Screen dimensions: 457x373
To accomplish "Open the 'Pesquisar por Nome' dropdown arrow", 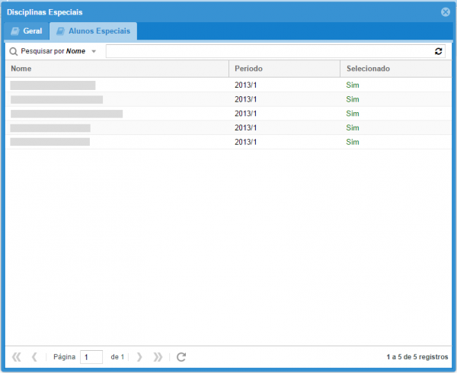I will point(94,51).
